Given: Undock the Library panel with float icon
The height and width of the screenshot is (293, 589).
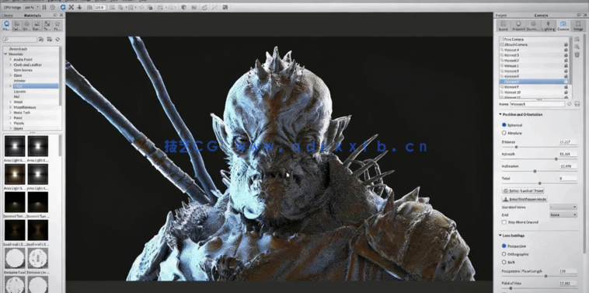Looking at the screenshot, I should [55, 15].
